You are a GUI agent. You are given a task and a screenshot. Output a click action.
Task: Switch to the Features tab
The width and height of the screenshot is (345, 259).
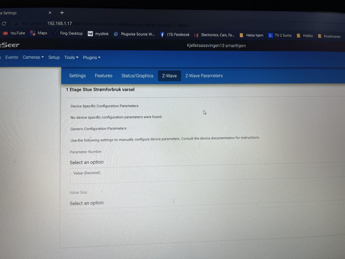103,76
